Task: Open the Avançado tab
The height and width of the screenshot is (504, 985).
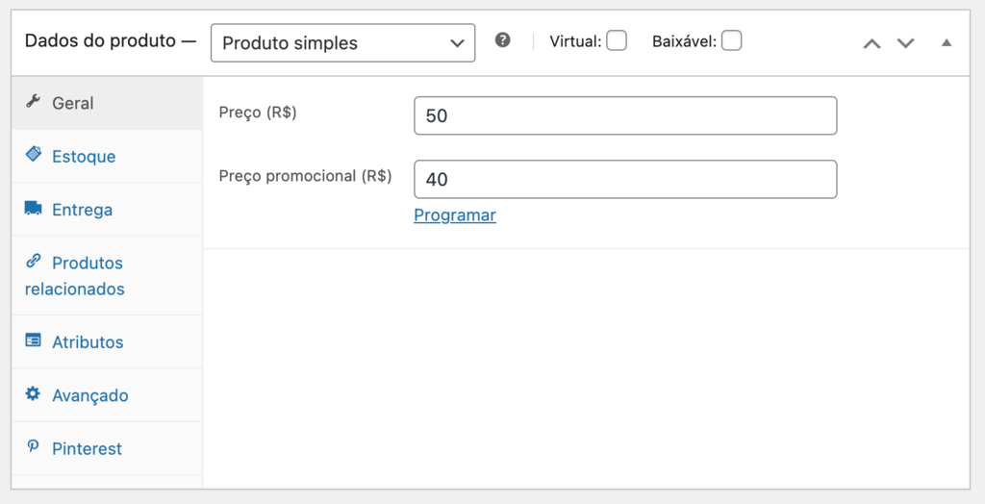Action: point(107,395)
